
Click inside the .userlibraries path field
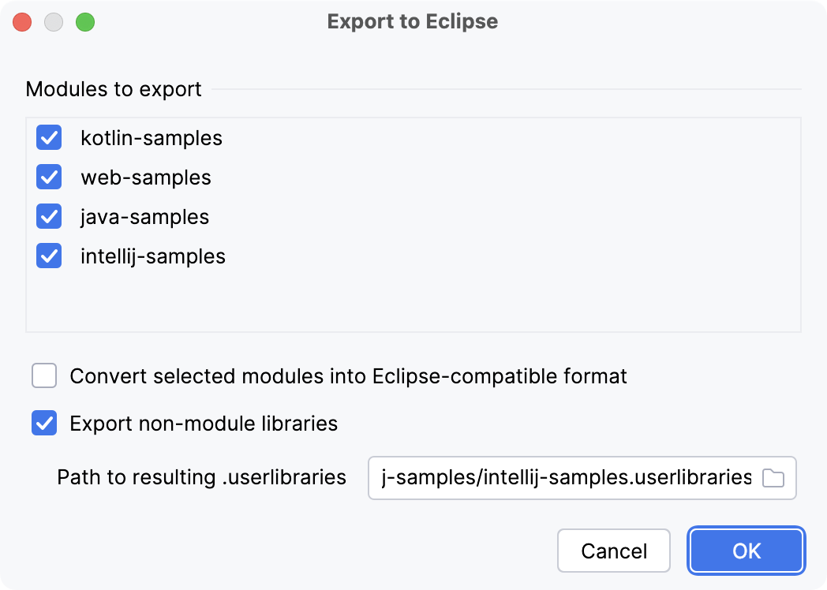[x=552, y=478]
